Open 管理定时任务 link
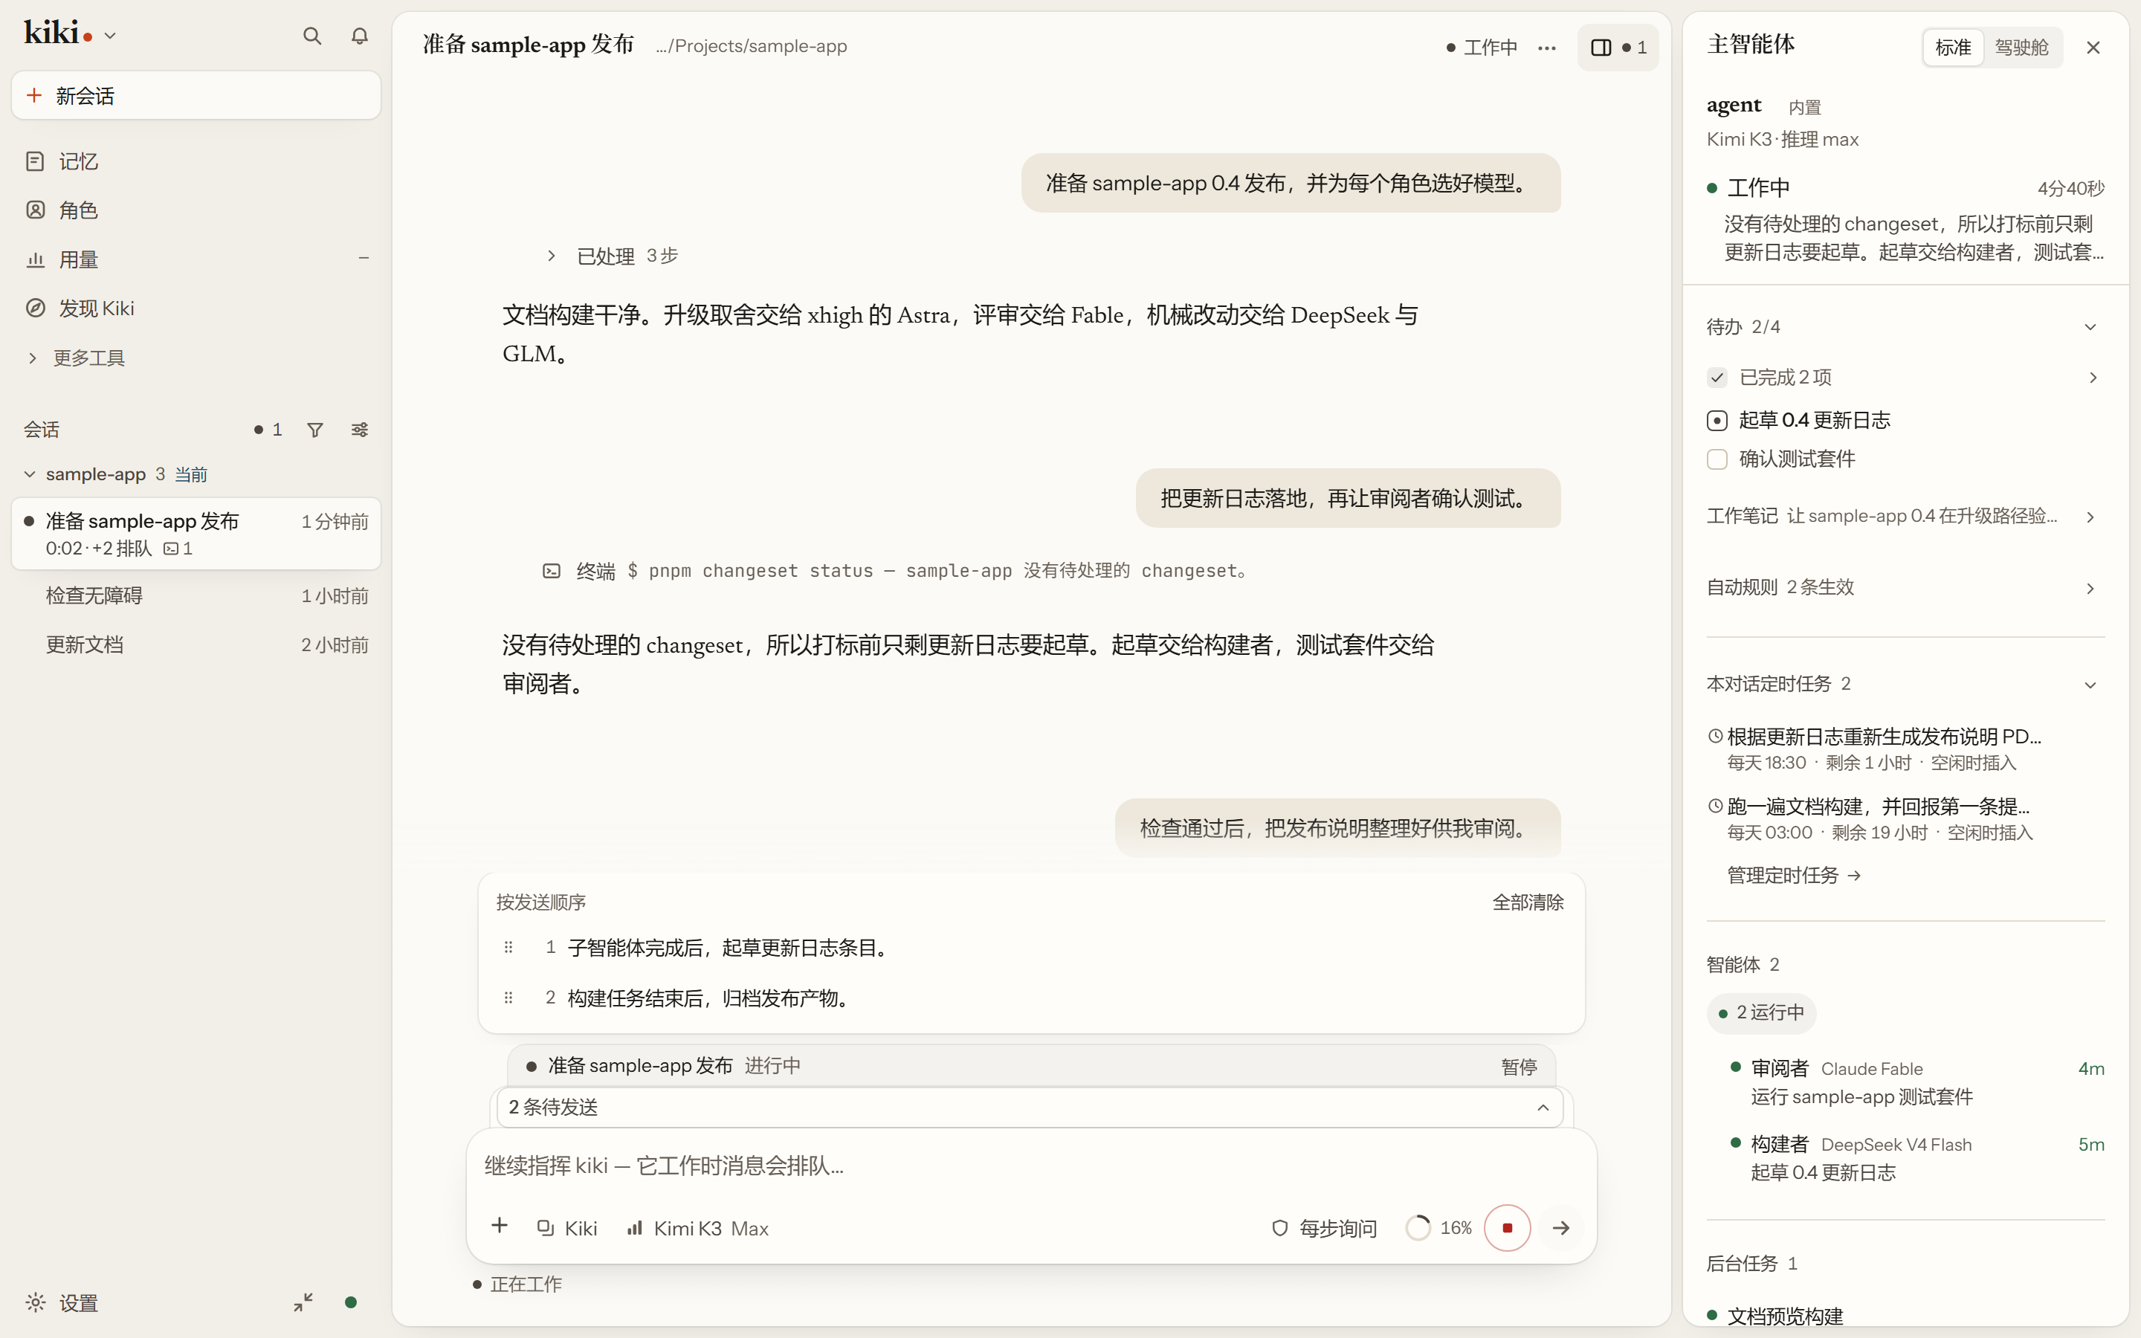 (x=1794, y=875)
